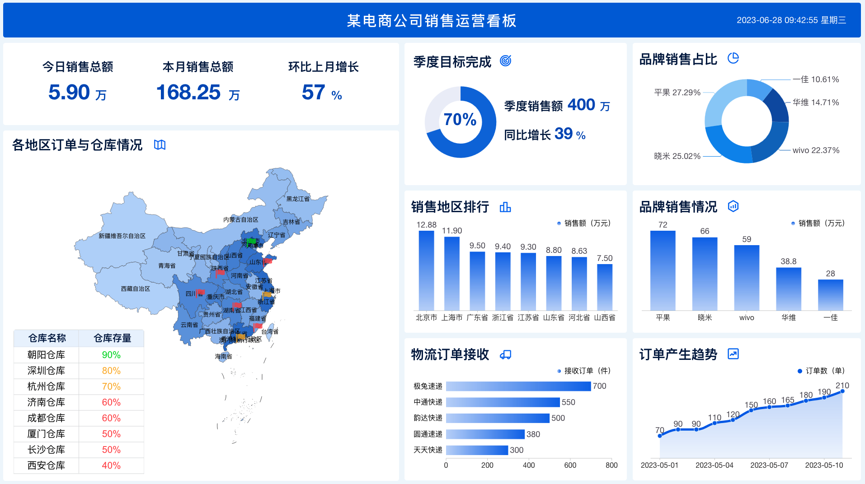Image resolution: width=865 pixels, height=484 pixels.
Task: Click the 极兔速递 bar showing 700
Action: coord(518,386)
